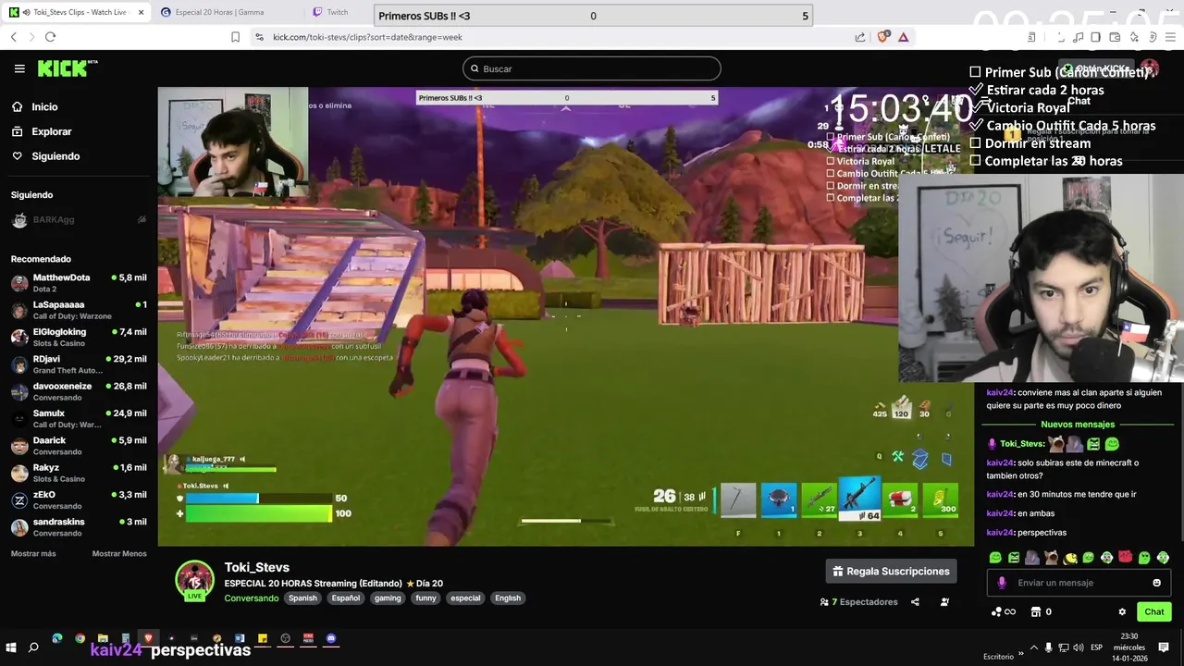Click the funny tag
This screenshot has width=1184, height=666.
click(425, 598)
